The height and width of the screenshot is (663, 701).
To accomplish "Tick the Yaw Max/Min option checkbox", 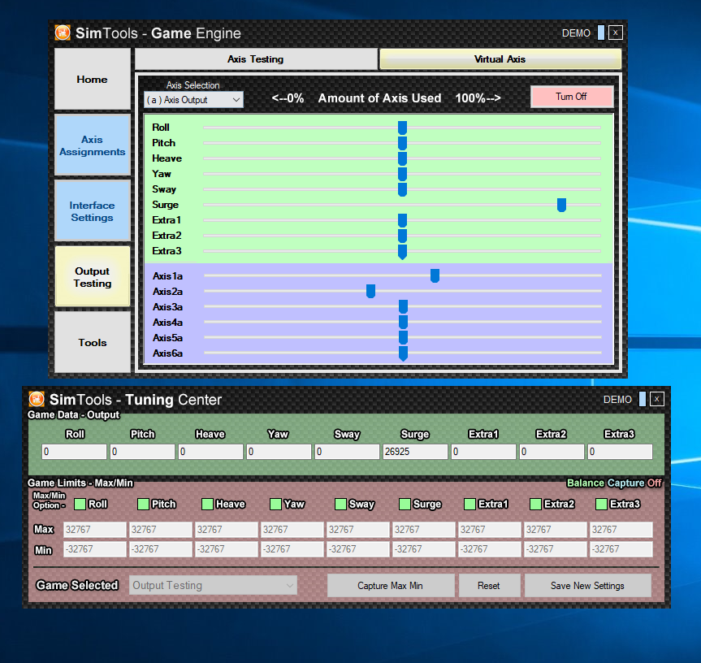I will (275, 504).
